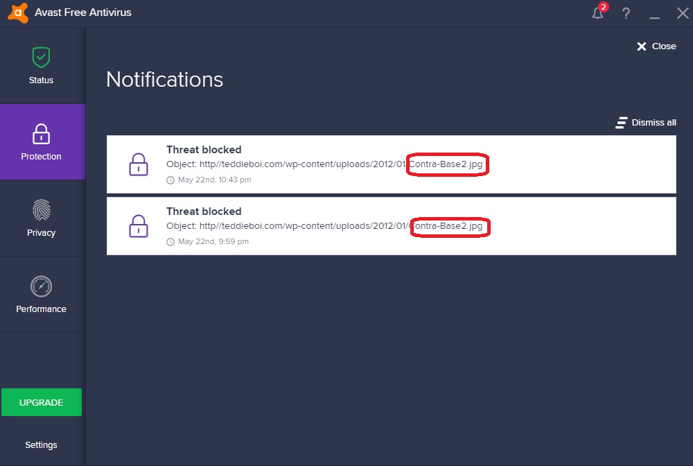This screenshot has height=466, width=693.
Task: Click the Avast Free Antivirus title text
Action: pos(83,12)
